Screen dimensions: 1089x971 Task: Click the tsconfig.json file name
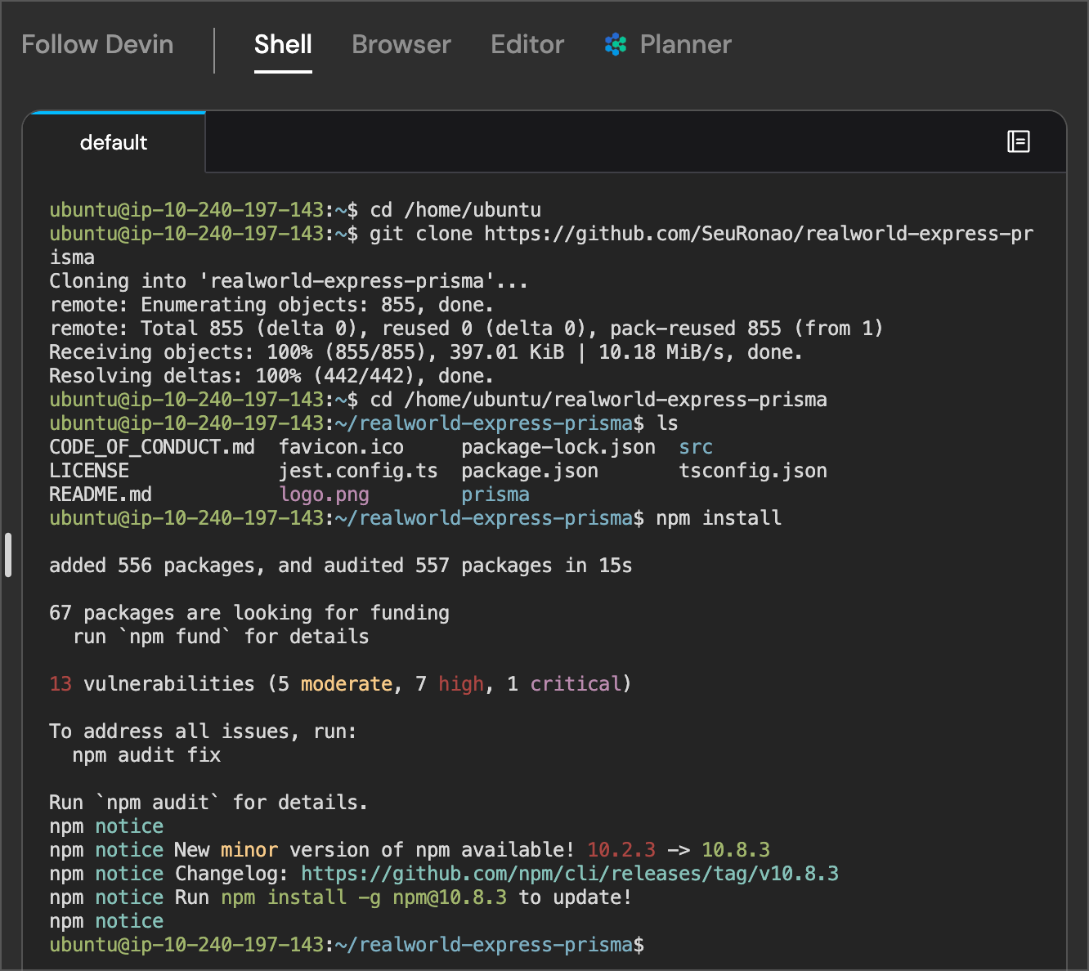click(x=753, y=471)
